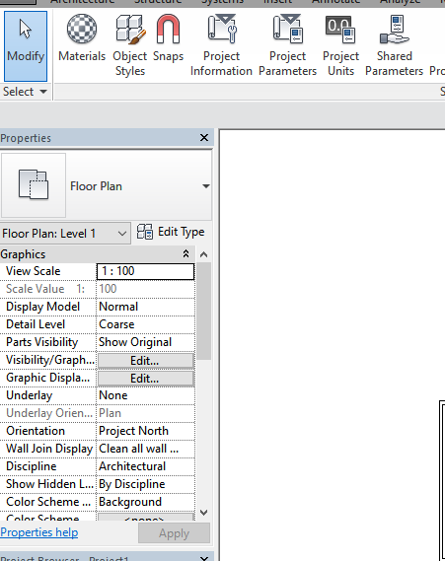
Task: Open Project Units settings
Action: click(x=340, y=45)
